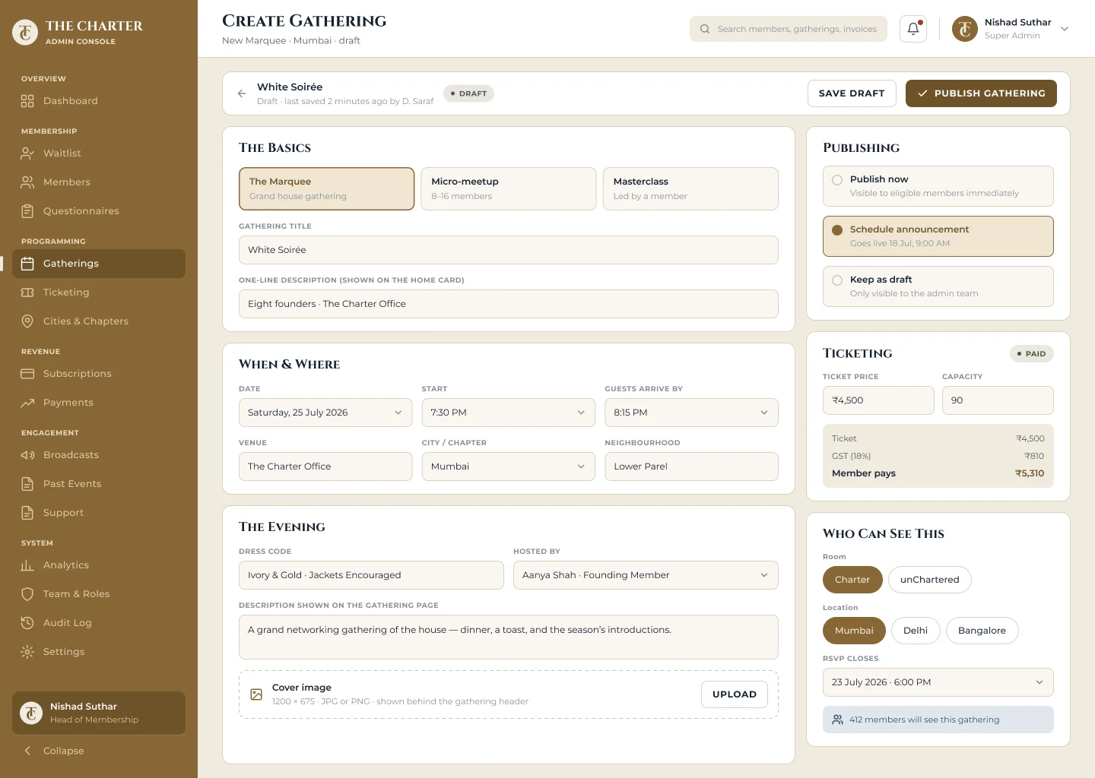Click The Charter logo in sidebar

(25, 32)
